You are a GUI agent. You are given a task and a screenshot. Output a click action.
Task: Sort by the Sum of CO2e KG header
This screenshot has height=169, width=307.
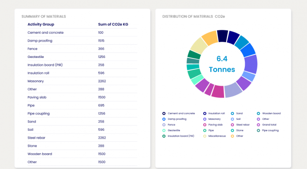113,25
